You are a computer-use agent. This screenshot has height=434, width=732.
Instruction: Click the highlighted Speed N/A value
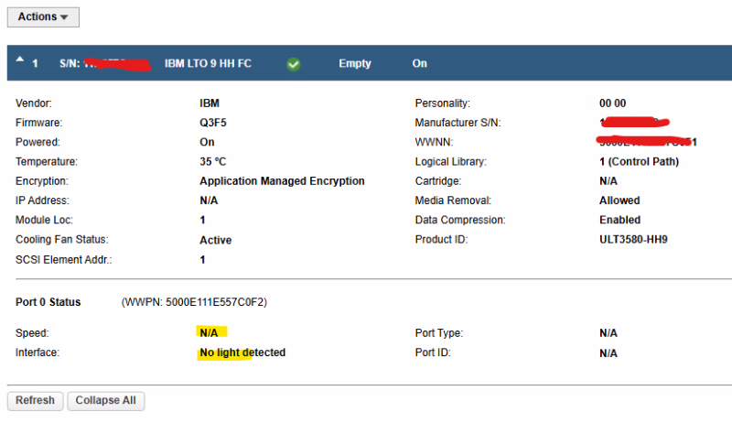209,332
